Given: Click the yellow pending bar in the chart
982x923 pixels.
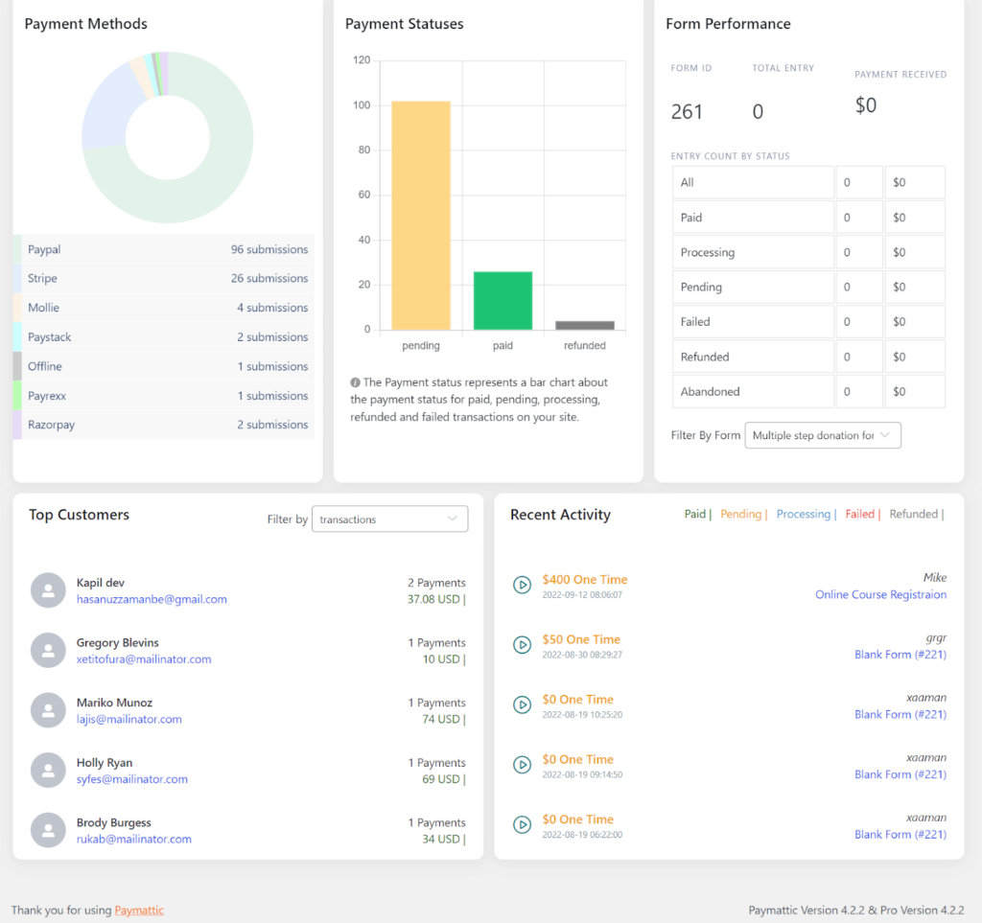Looking at the screenshot, I should click(x=421, y=216).
